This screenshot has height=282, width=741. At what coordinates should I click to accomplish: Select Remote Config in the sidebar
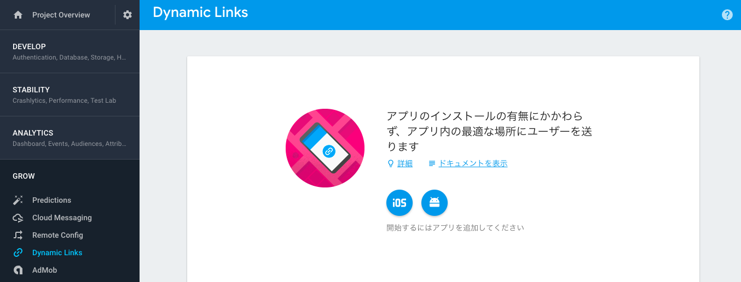tap(57, 235)
